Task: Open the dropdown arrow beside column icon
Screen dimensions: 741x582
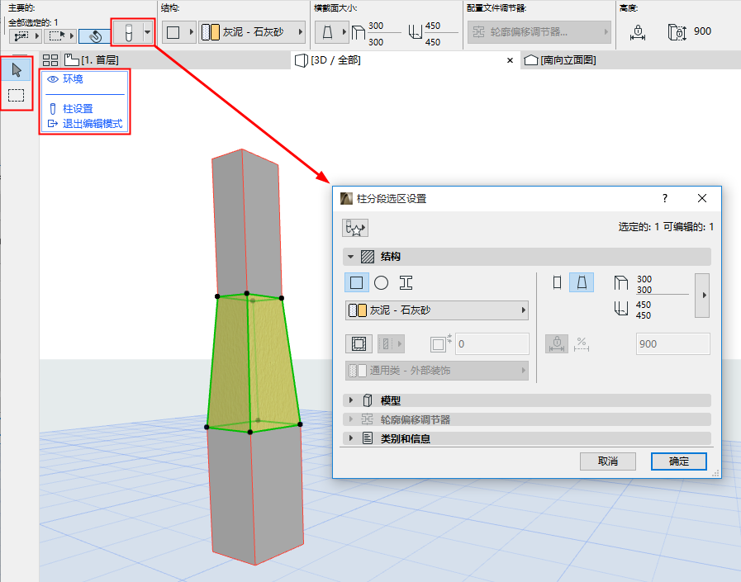Action: coord(147,32)
